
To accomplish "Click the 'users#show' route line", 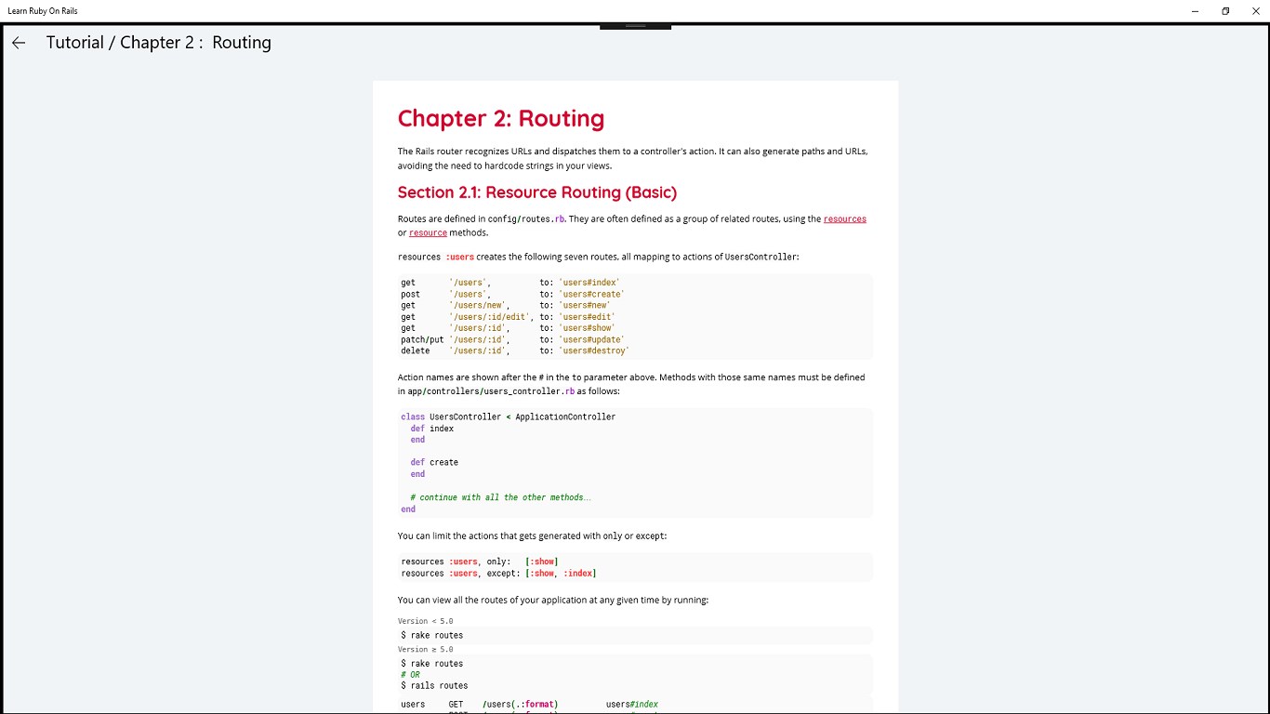I will (x=508, y=328).
